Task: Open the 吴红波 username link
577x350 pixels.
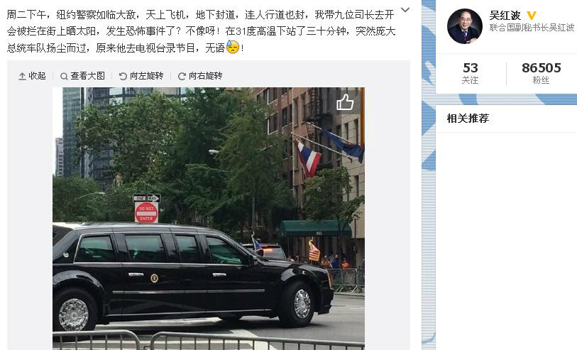Action: tap(505, 16)
